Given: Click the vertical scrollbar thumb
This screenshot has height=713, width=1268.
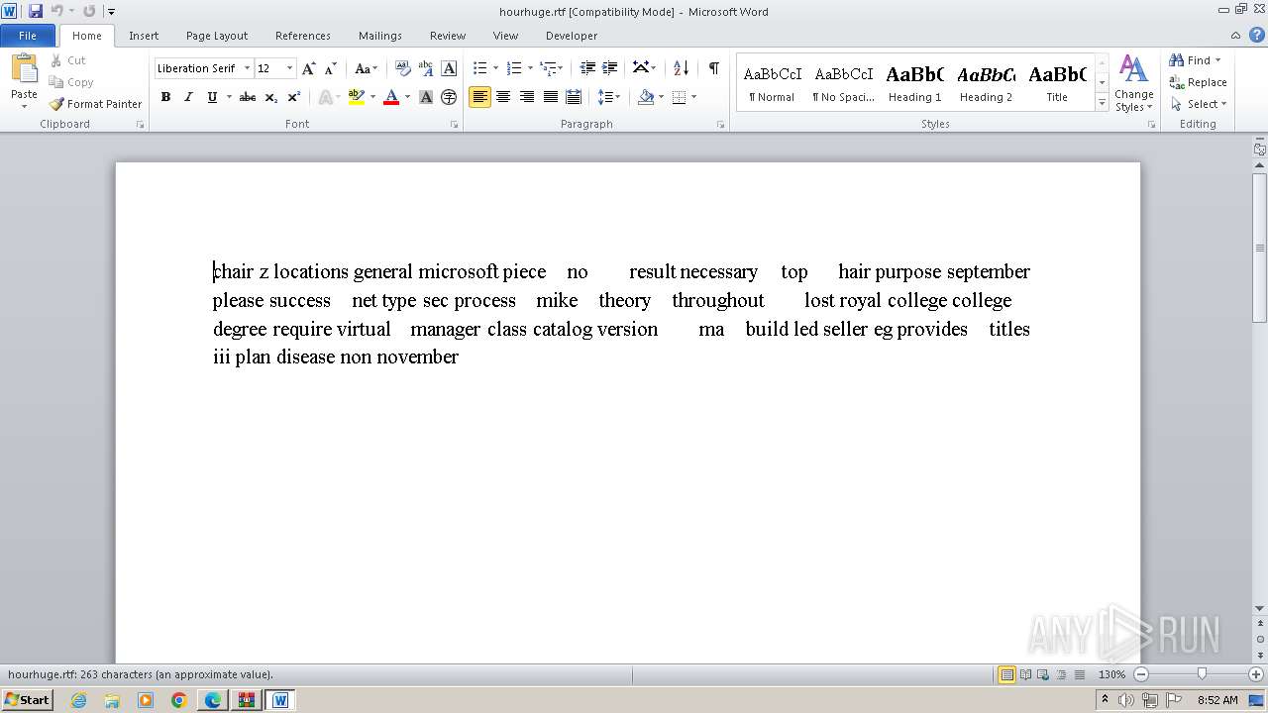Looking at the screenshot, I should tap(1260, 248).
